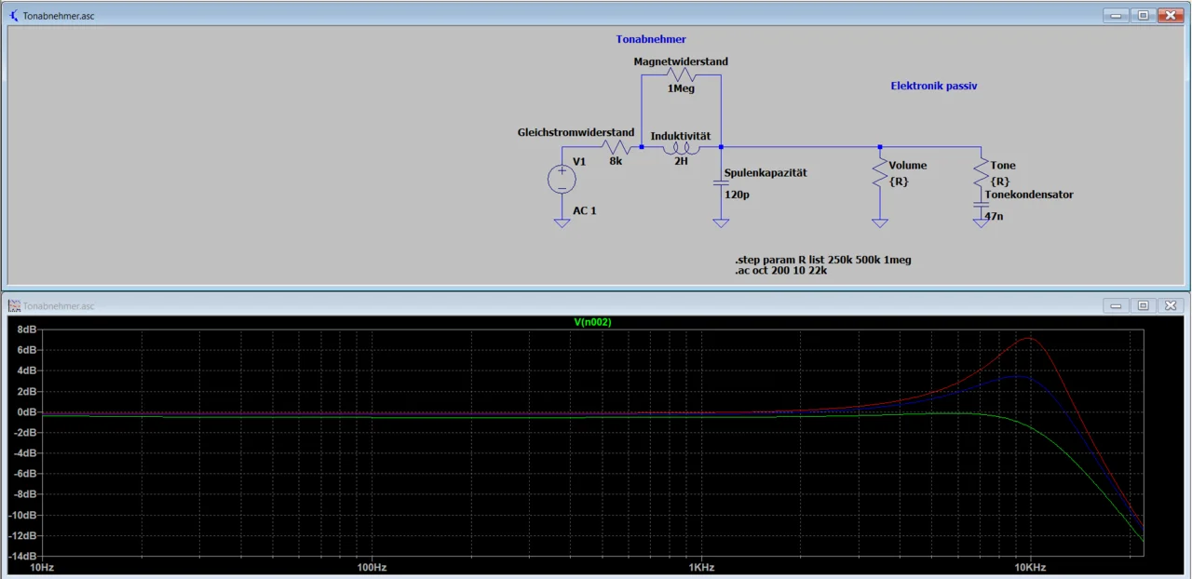Select the Tone resistor symbol
The width and height of the screenshot is (1192, 579).
pyautogui.click(x=981, y=171)
